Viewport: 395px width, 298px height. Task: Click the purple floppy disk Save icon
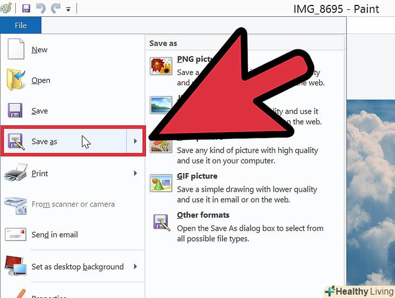(x=15, y=110)
